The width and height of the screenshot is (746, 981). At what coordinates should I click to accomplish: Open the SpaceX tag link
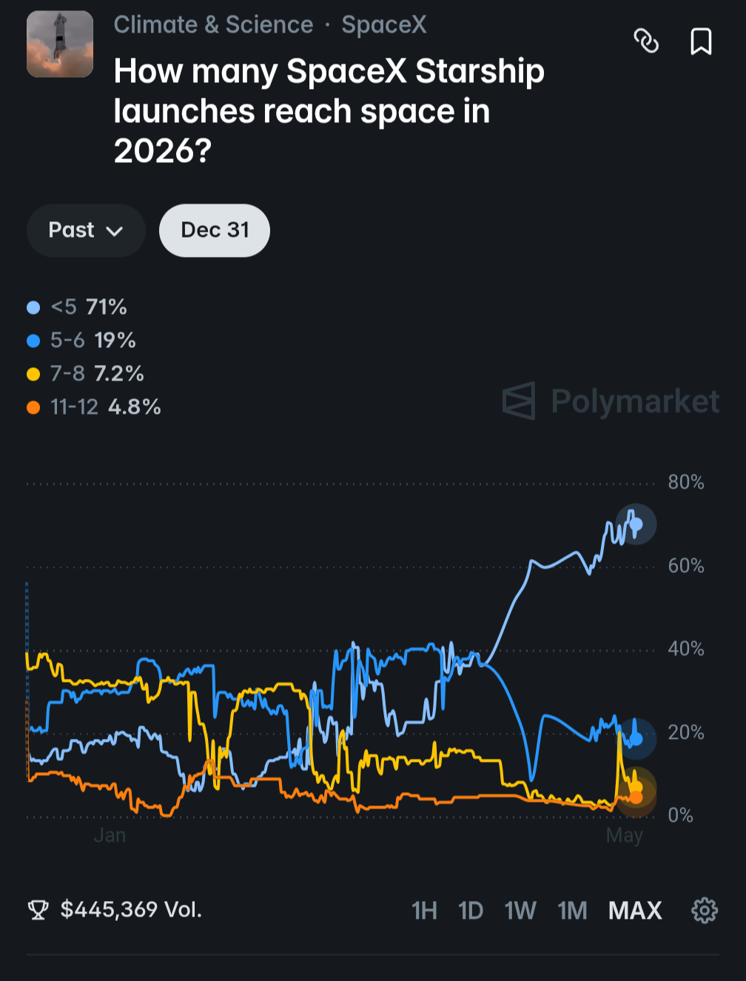click(x=384, y=24)
